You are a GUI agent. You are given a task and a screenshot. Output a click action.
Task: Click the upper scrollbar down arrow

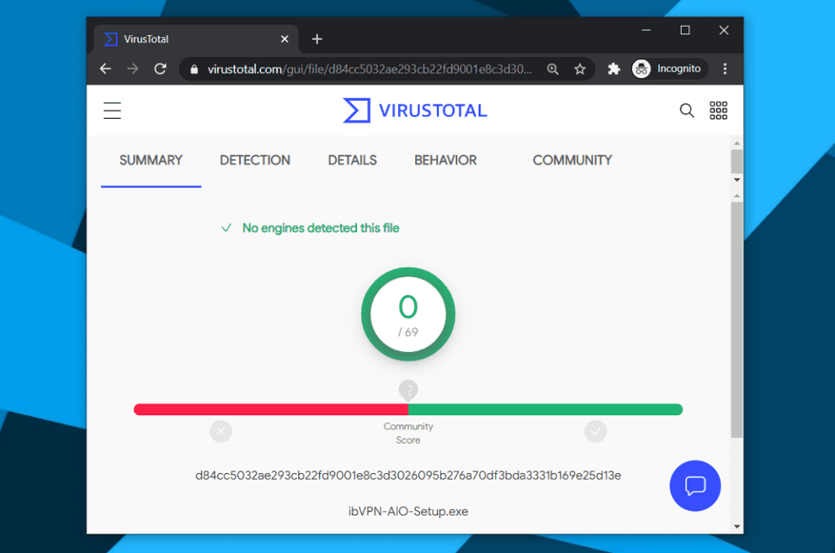coord(737,180)
